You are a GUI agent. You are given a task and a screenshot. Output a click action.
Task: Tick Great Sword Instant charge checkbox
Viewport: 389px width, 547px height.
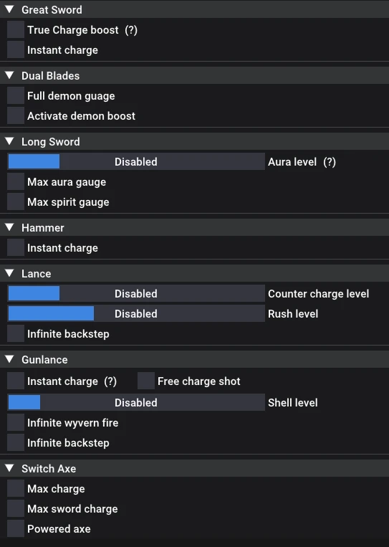(x=16, y=50)
